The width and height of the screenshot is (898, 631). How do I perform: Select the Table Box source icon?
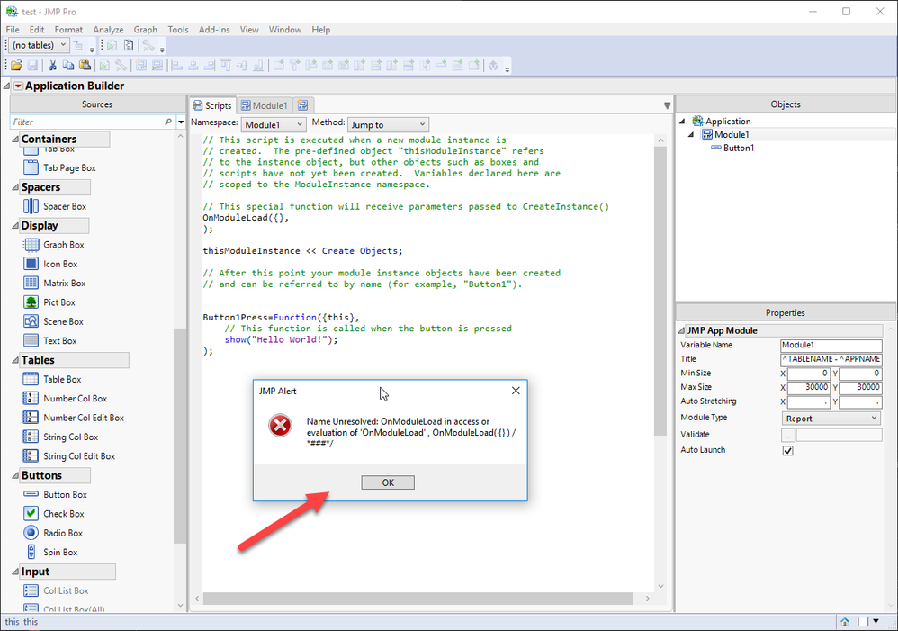tap(31, 379)
